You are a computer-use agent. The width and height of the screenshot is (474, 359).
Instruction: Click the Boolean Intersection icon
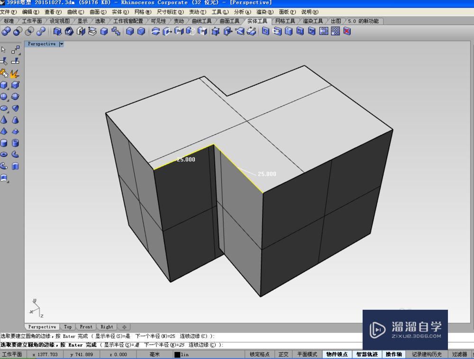(29, 31)
